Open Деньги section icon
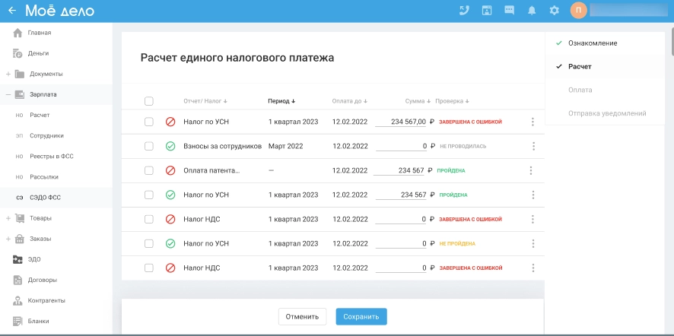Screen dimensions: 674x336 [17, 53]
